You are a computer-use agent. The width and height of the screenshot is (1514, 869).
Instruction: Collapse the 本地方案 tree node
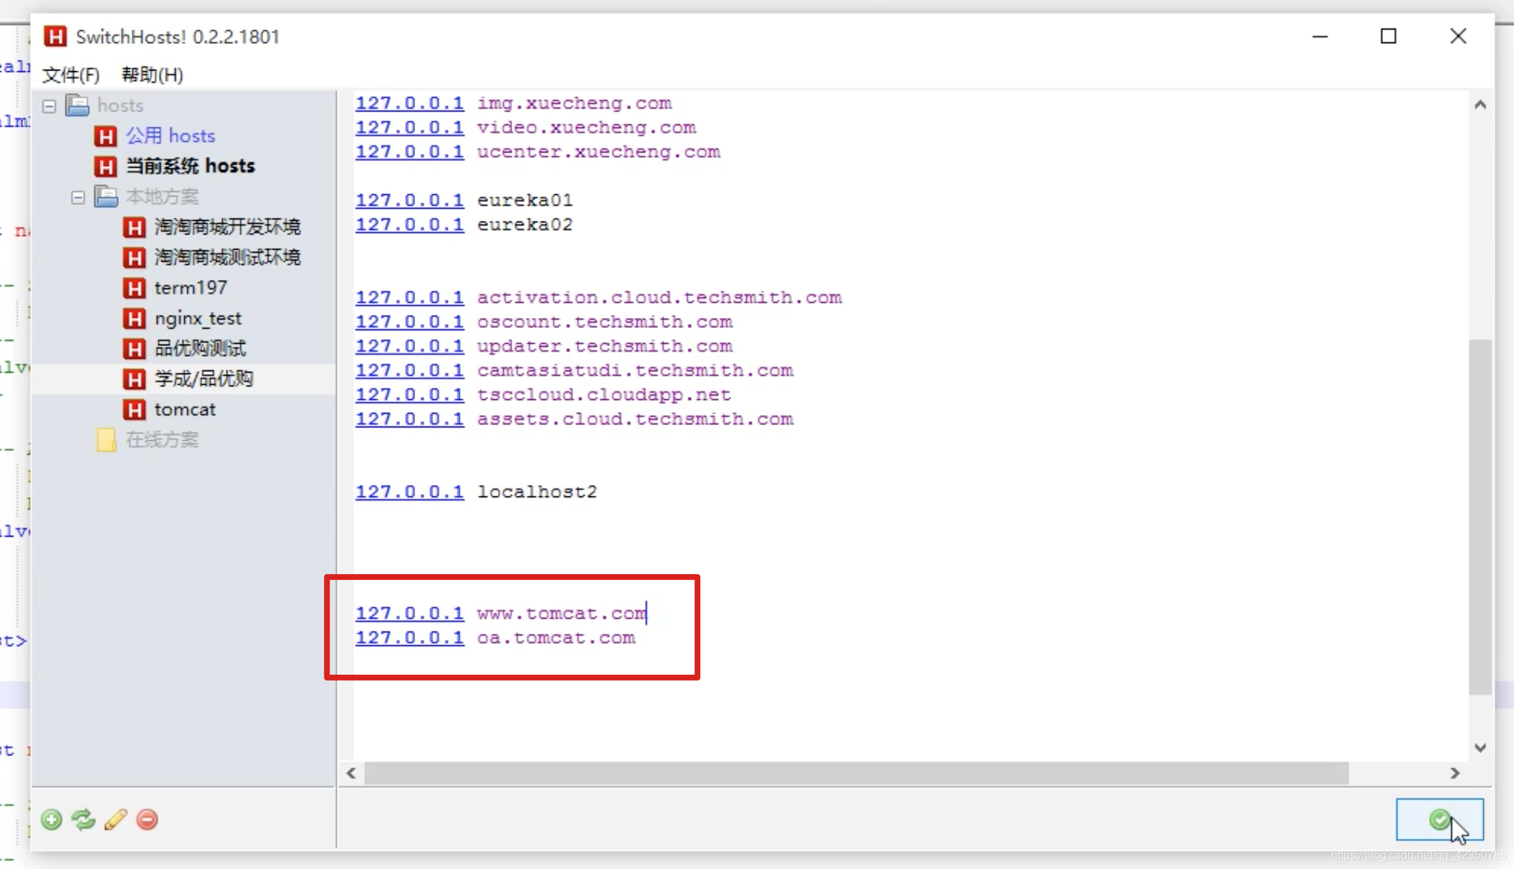[78, 197]
